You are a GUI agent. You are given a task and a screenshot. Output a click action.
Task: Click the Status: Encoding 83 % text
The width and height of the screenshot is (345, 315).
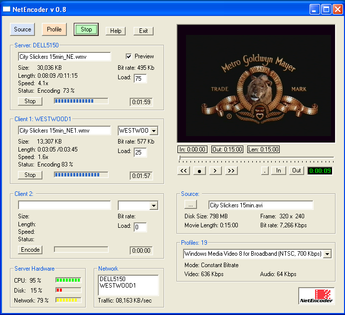click(x=45, y=164)
